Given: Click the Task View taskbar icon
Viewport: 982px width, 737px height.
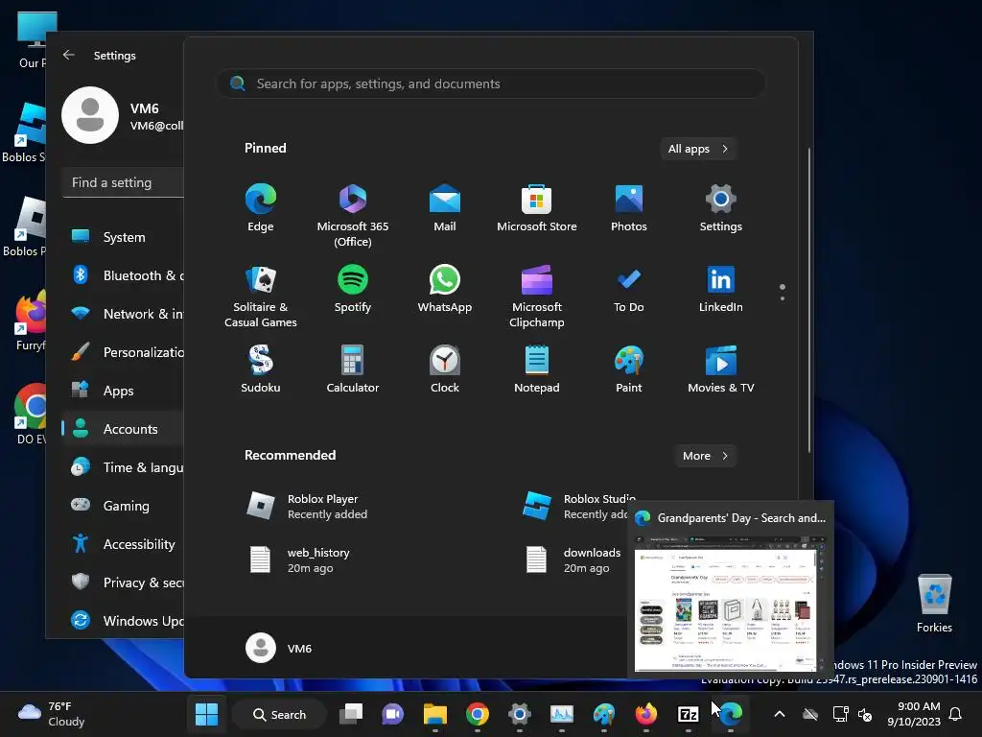Looking at the screenshot, I should (x=351, y=714).
